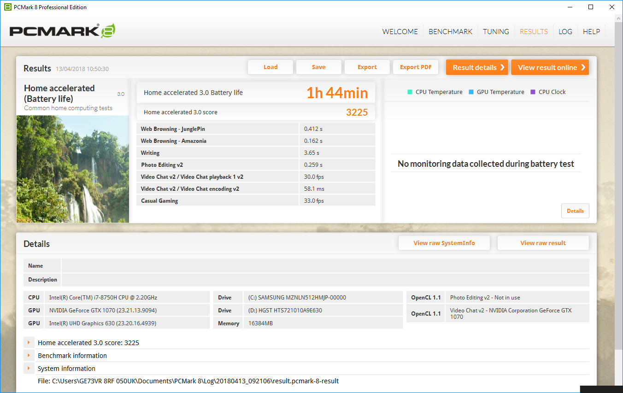This screenshot has height=393, width=623.
Task: Expand the System information section
Action: (x=29, y=369)
